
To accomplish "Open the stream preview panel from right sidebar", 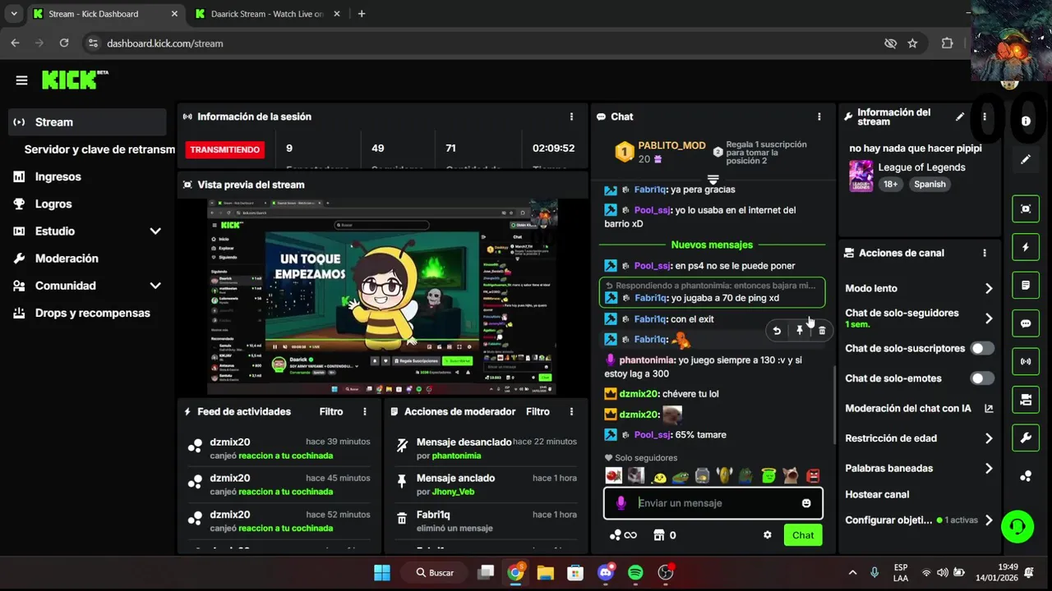I will [x=1026, y=208].
